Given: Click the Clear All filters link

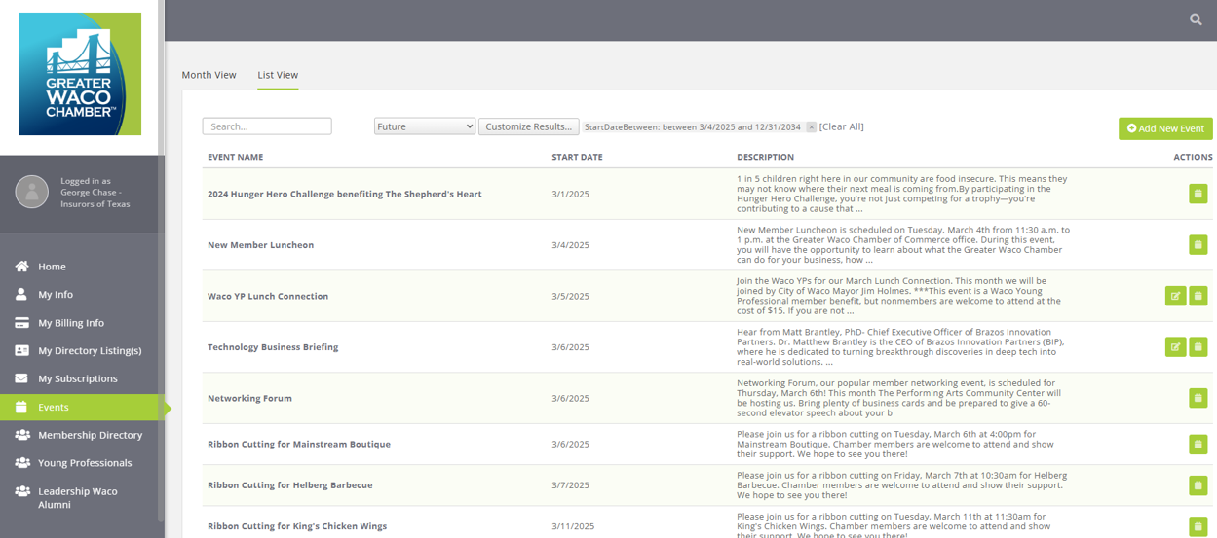Looking at the screenshot, I should point(842,126).
